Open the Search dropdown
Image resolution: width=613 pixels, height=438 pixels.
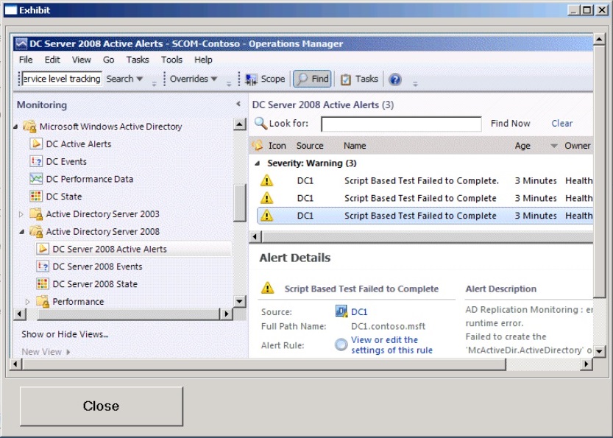coord(124,79)
